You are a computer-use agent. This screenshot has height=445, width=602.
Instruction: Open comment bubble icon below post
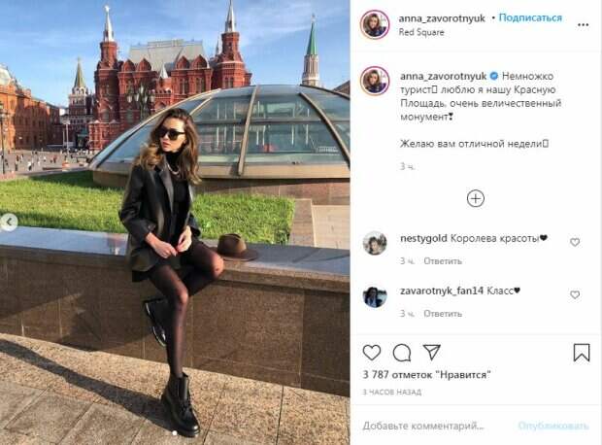click(x=402, y=353)
